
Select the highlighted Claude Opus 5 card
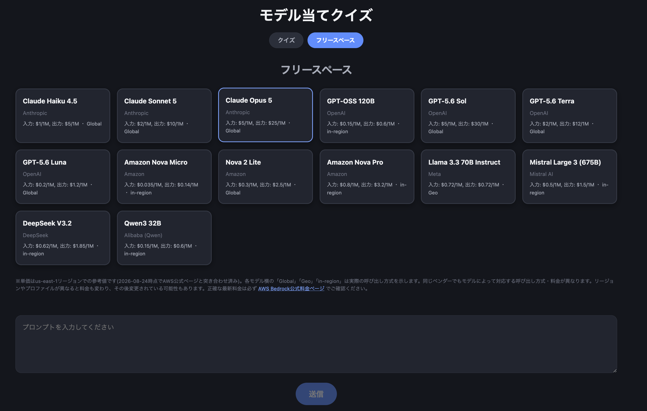[x=266, y=115]
